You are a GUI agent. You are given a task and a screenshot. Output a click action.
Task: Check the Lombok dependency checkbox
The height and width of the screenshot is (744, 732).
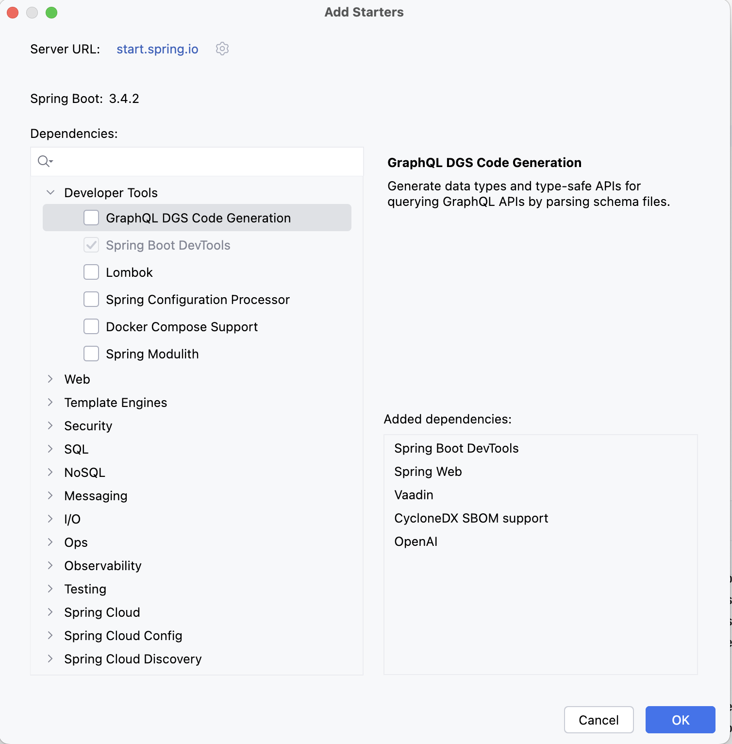91,272
